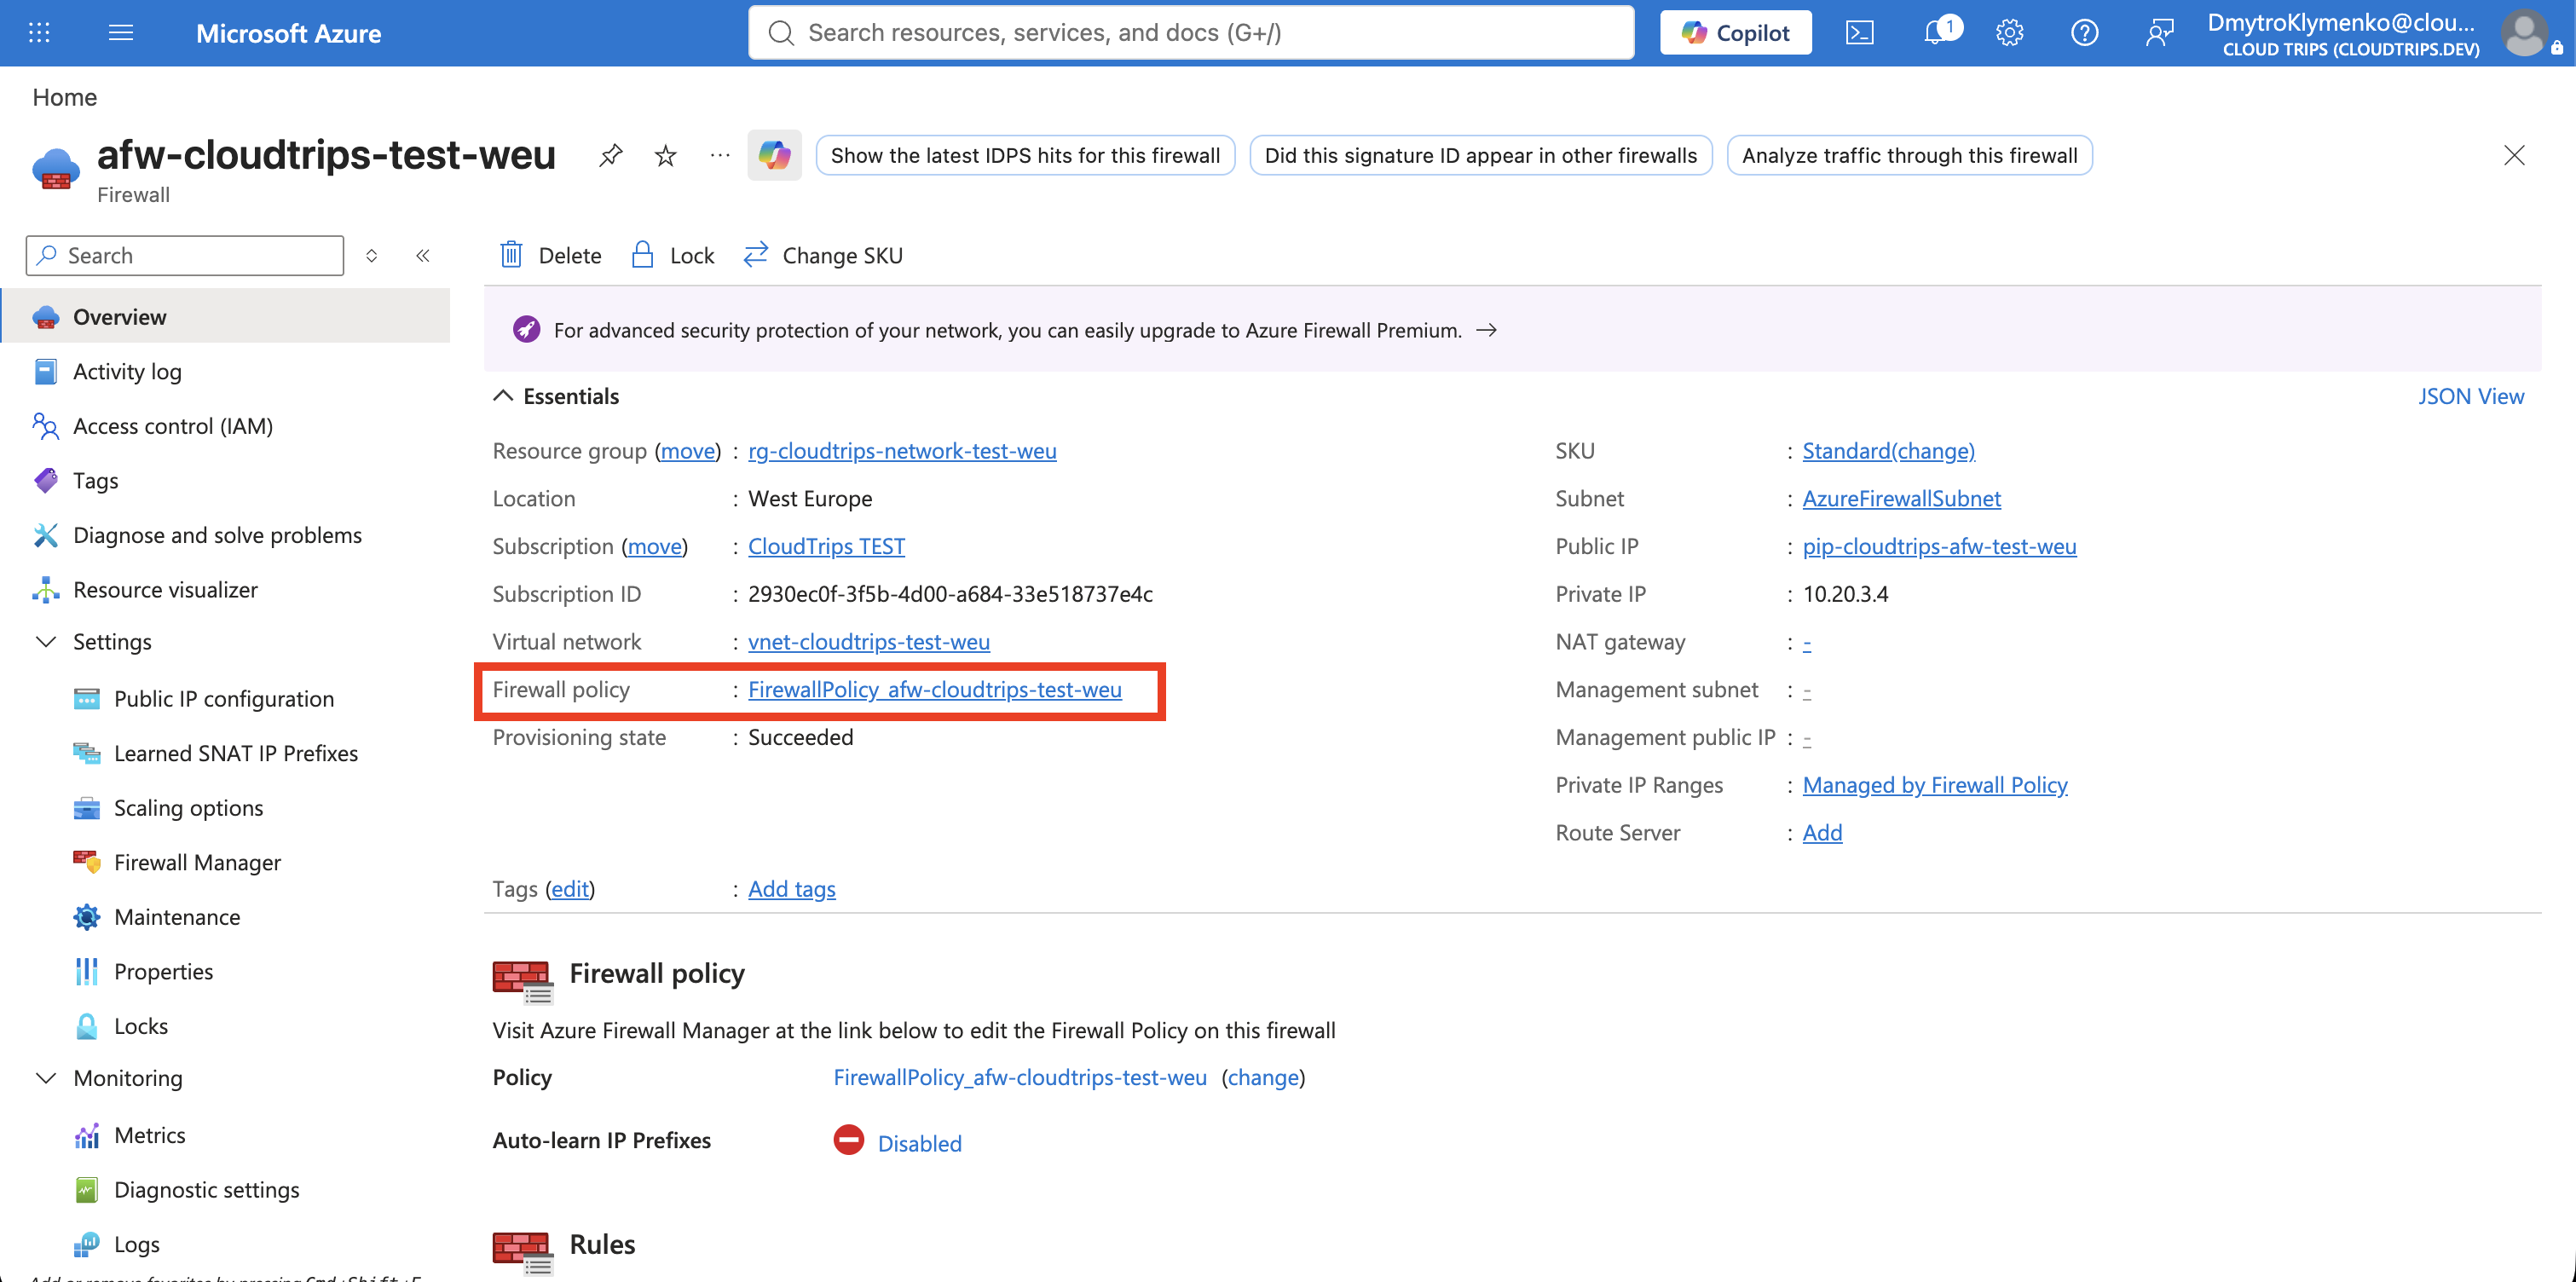
Task: Pin the firewall to dashboard
Action: pos(611,155)
